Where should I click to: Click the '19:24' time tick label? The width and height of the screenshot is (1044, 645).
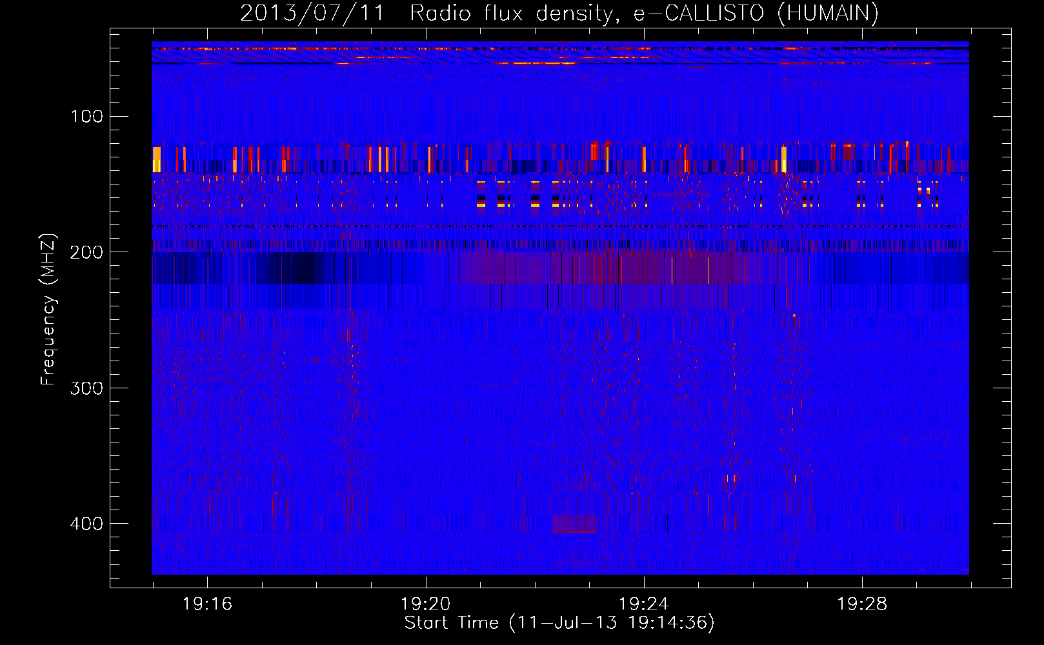[643, 604]
